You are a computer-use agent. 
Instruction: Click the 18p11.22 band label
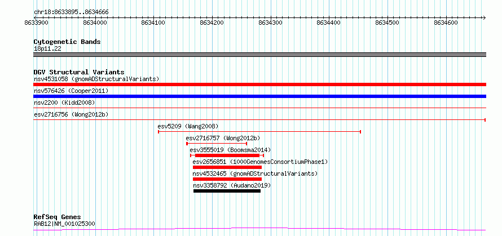point(47,49)
